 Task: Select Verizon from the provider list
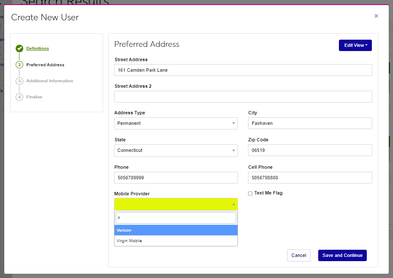coord(176,230)
